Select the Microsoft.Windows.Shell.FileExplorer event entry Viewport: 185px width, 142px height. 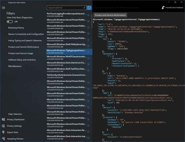coord(67,45)
